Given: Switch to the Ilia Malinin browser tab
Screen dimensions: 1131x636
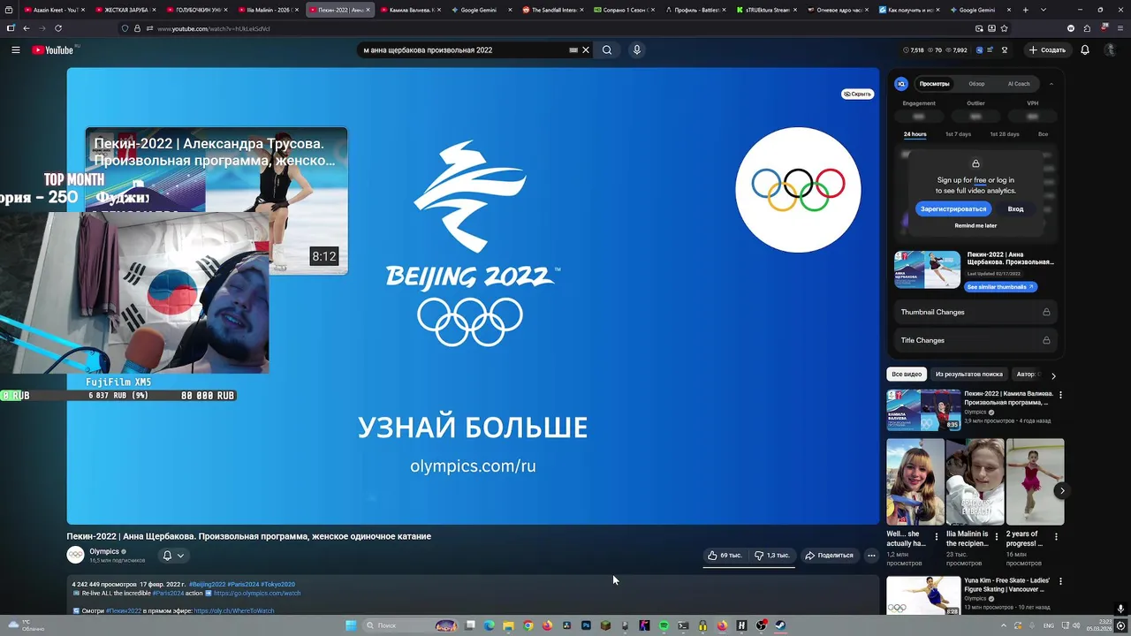Looking at the screenshot, I should pos(269,10).
